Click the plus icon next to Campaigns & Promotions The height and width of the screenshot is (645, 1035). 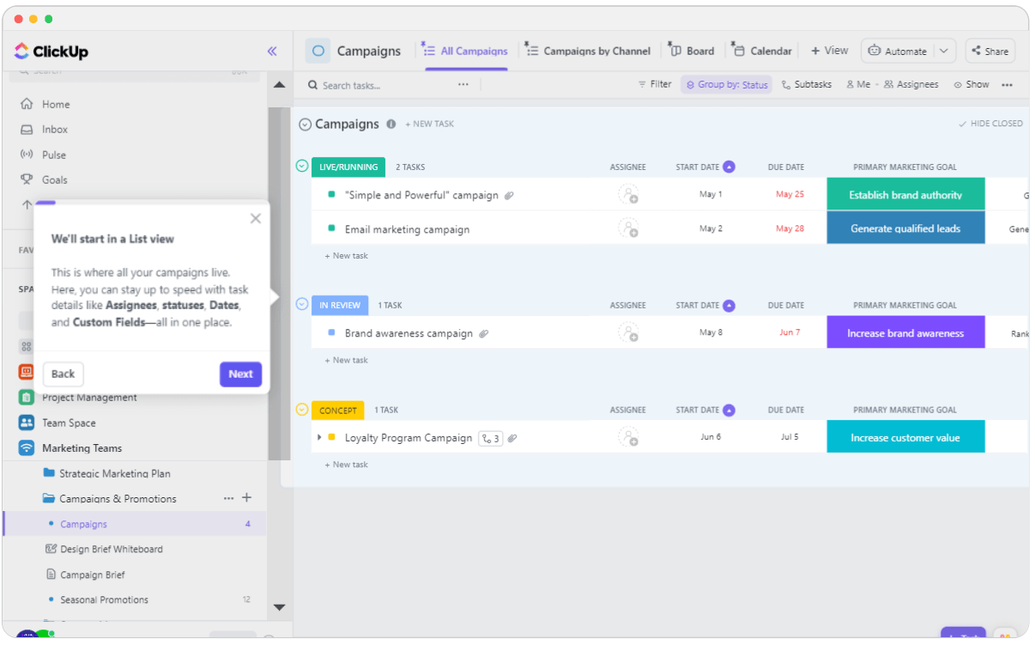[247, 498]
